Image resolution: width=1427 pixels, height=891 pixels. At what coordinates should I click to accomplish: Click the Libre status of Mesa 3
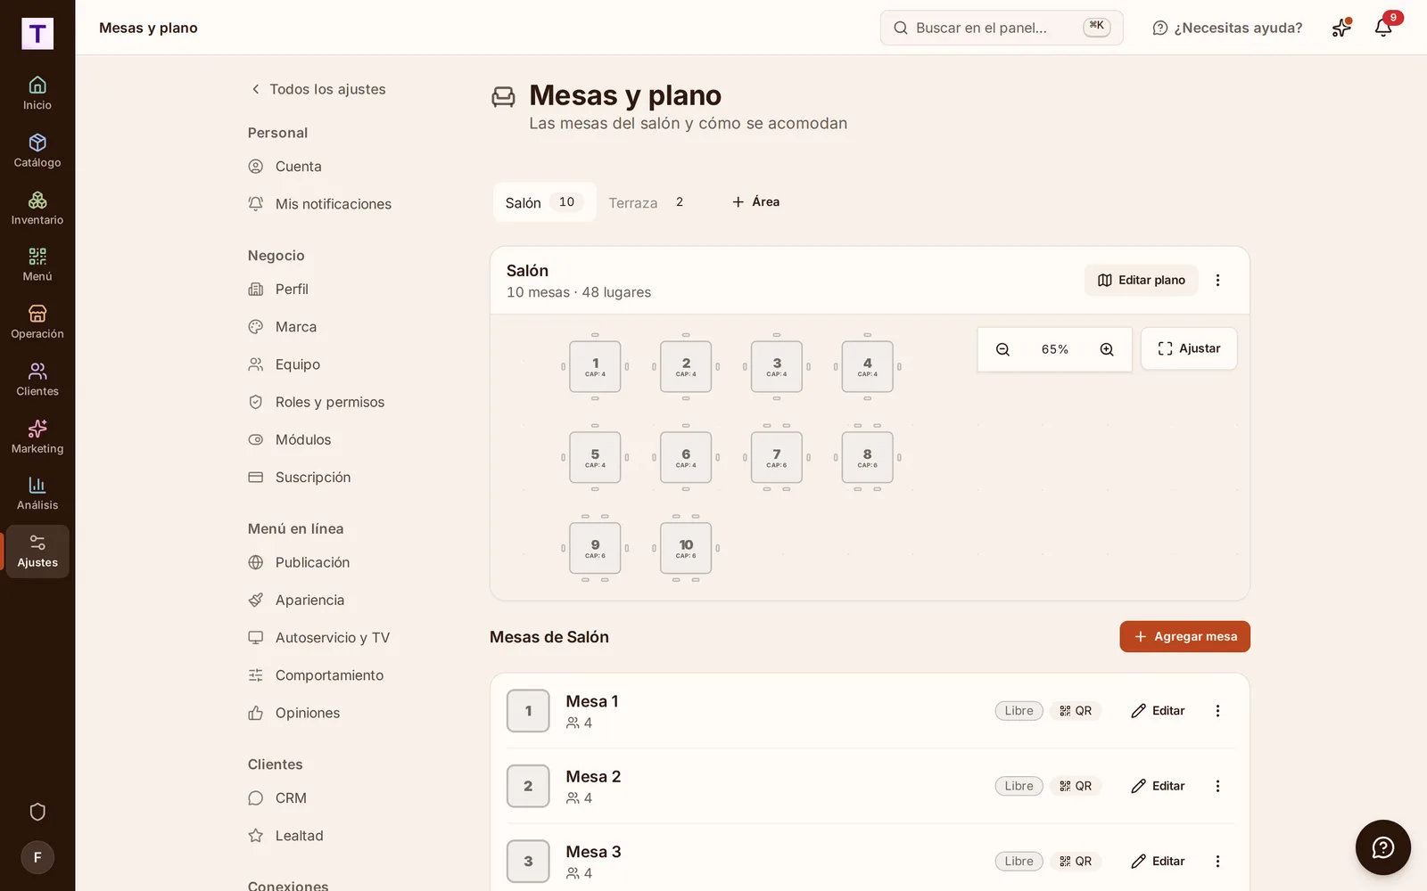pos(1019,862)
